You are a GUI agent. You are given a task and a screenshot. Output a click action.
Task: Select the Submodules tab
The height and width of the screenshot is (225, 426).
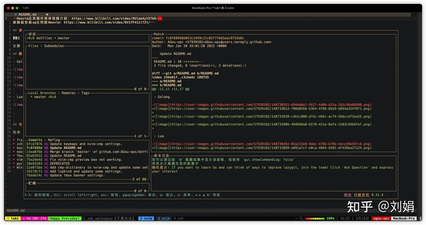(x=54, y=46)
